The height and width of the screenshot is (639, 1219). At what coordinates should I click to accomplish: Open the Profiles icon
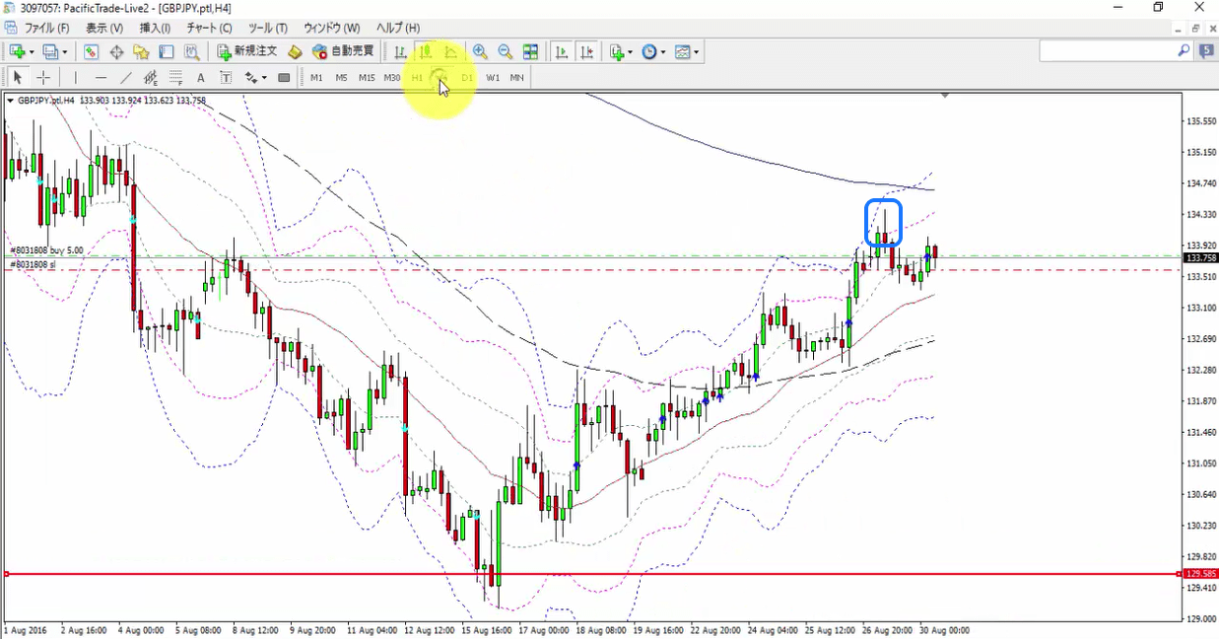click(51, 51)
